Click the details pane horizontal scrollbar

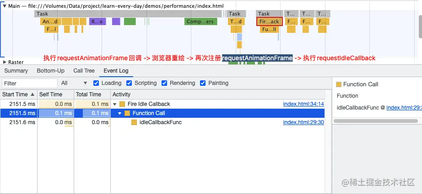pyautogui.click(x=375, y=121)
